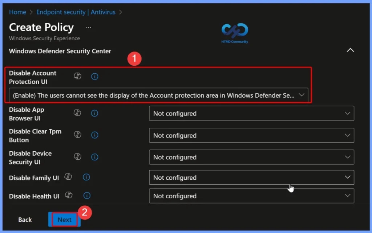Click the copy icon next to Disable App Browser UI
This screenshot has width=372, height=233.
[x=77, y=113]
